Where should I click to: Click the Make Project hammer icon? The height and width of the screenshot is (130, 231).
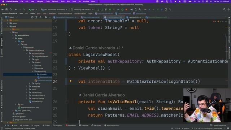pos(24,9)
